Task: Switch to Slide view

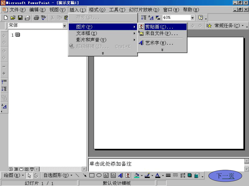Action: click(21, 169)
